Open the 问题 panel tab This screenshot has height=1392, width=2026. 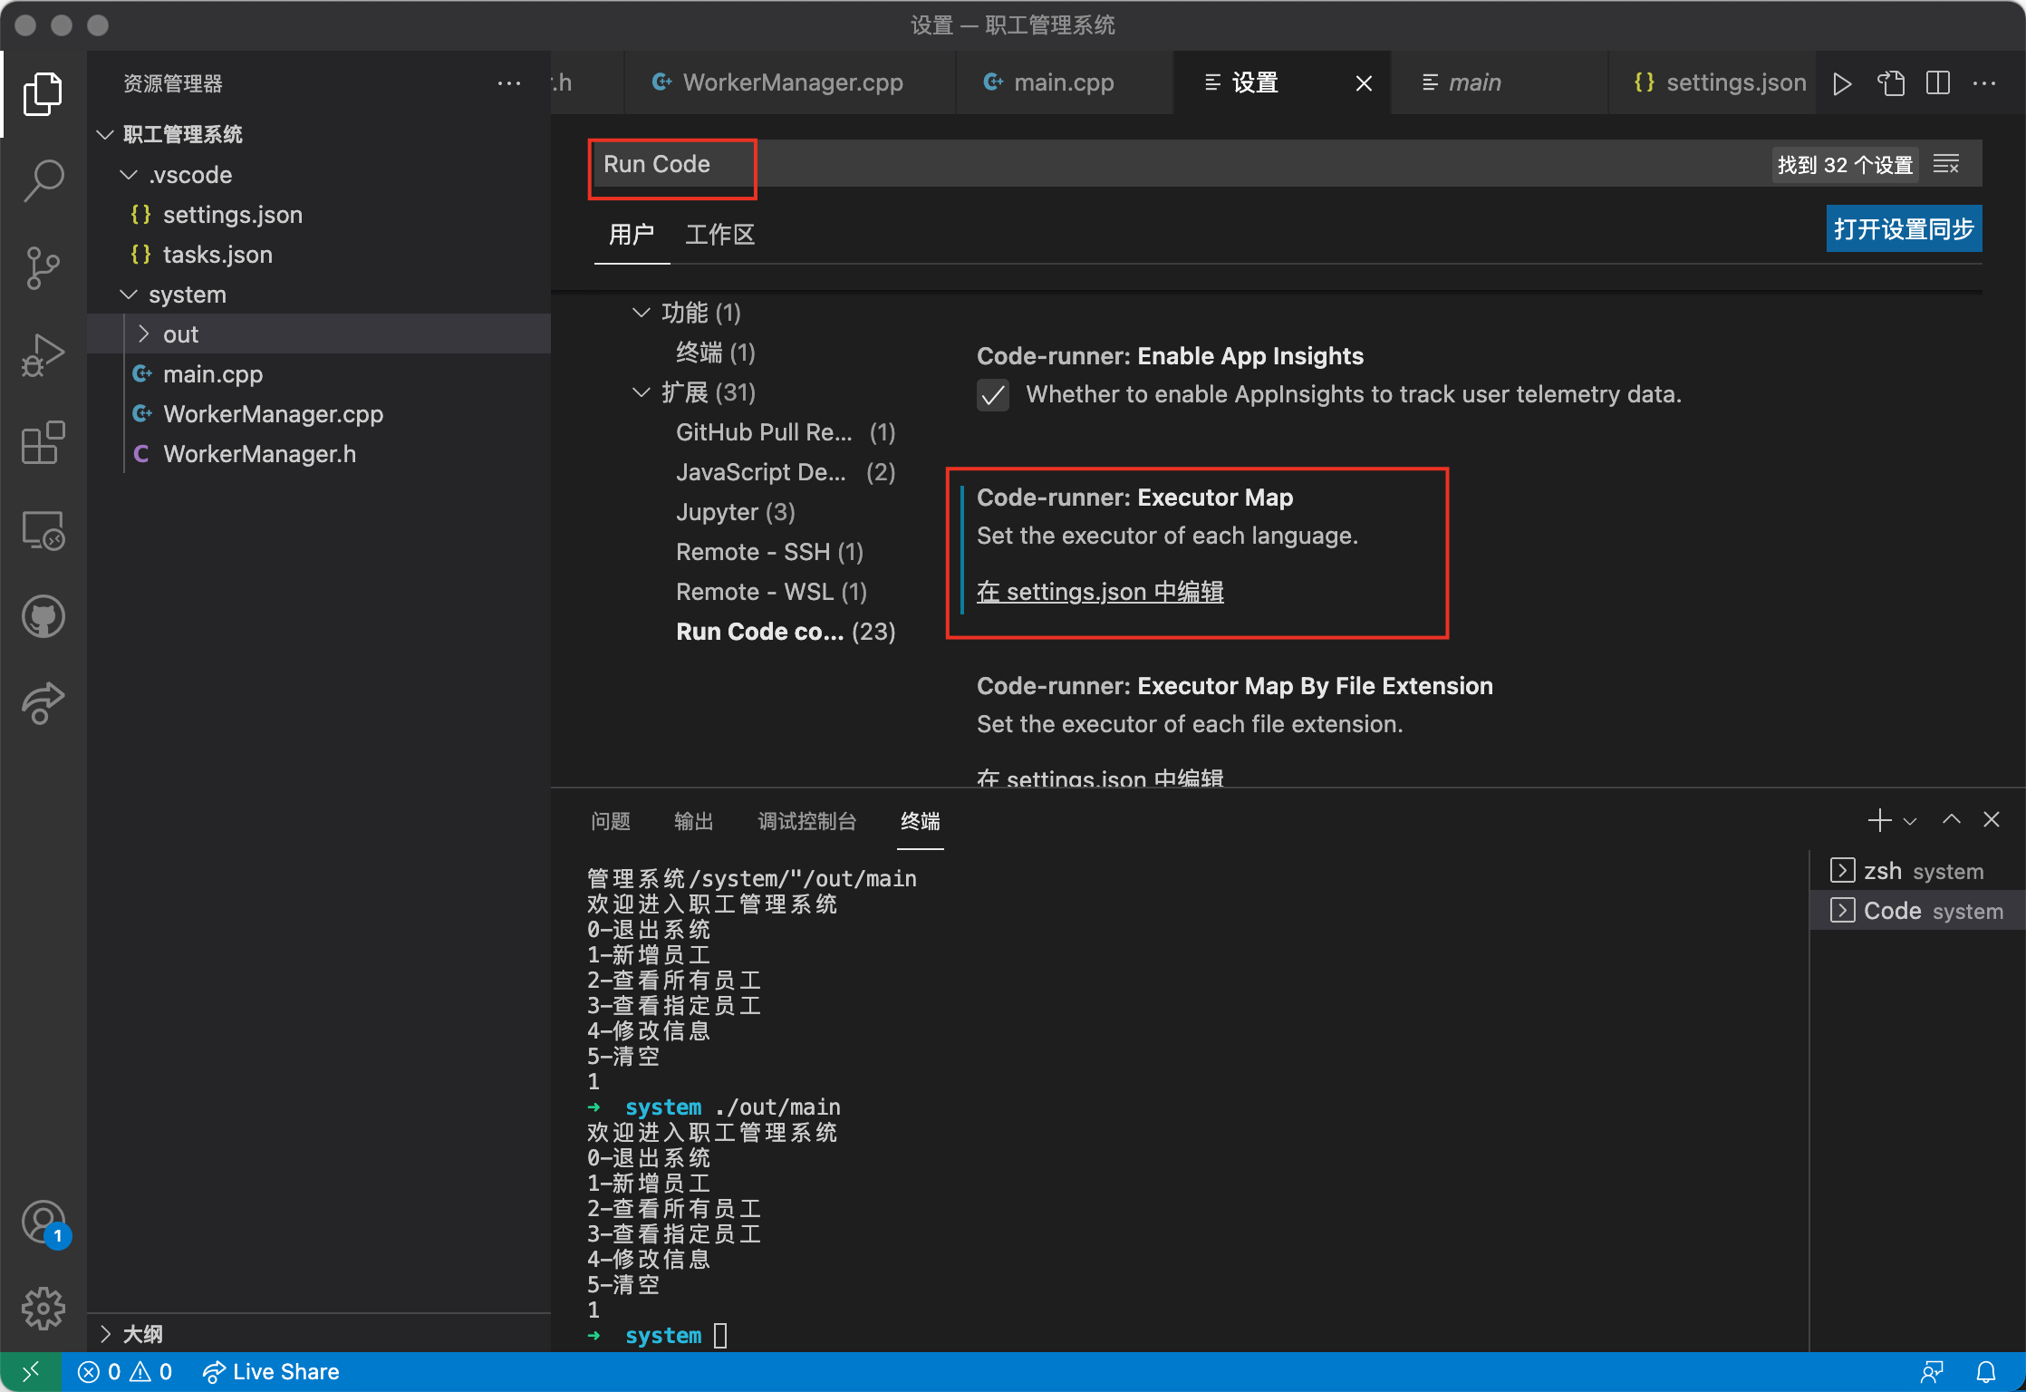pyautogui.click(x=611, y=821)
